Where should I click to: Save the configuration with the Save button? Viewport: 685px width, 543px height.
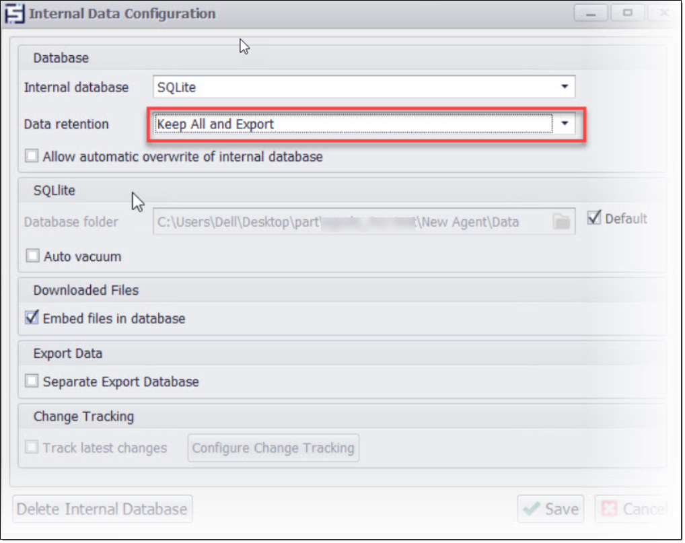(550, 509)
